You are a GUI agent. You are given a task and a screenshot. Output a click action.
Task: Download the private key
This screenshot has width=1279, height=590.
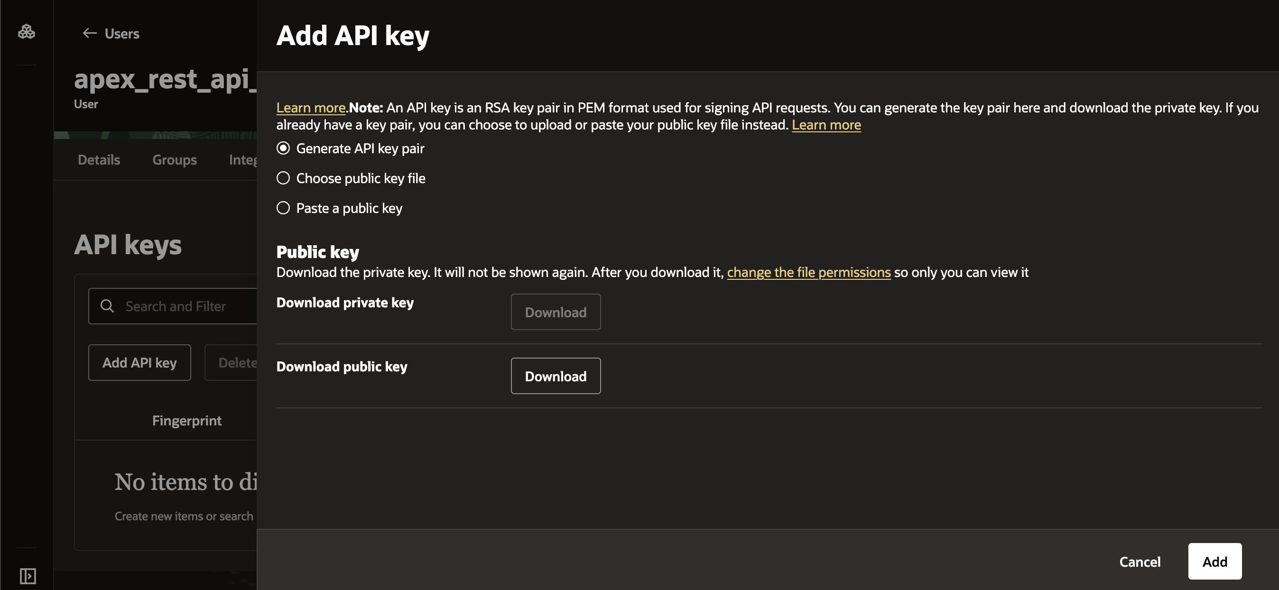point(555,312)
